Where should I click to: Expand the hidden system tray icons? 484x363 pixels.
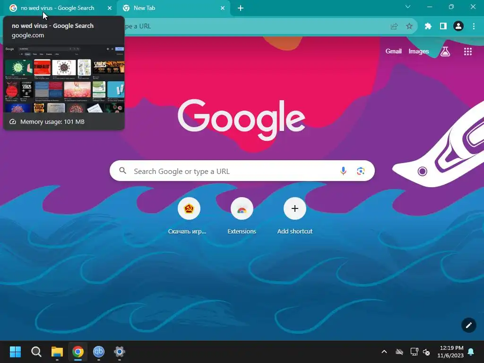[x=384, y=352]
